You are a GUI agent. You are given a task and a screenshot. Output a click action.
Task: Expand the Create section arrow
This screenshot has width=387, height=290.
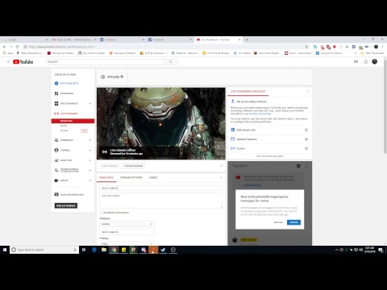[89, 180]
